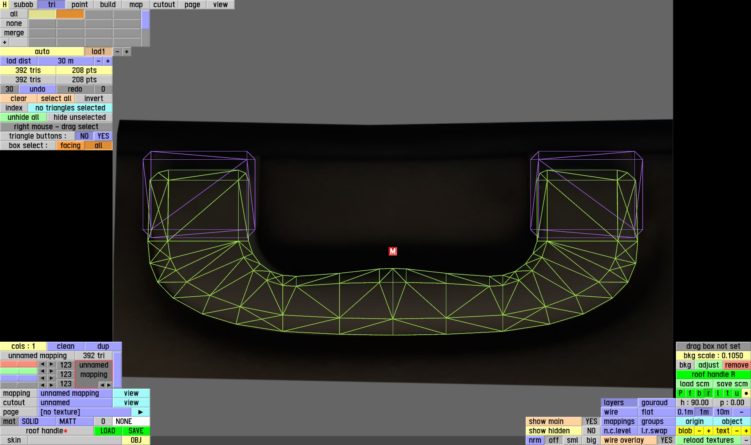Open the unnamed mapping selector
This screenshot has height=445, width=751.
click(x=75, y=393)
